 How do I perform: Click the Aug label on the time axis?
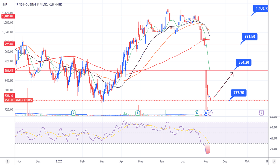click(206, 161)
